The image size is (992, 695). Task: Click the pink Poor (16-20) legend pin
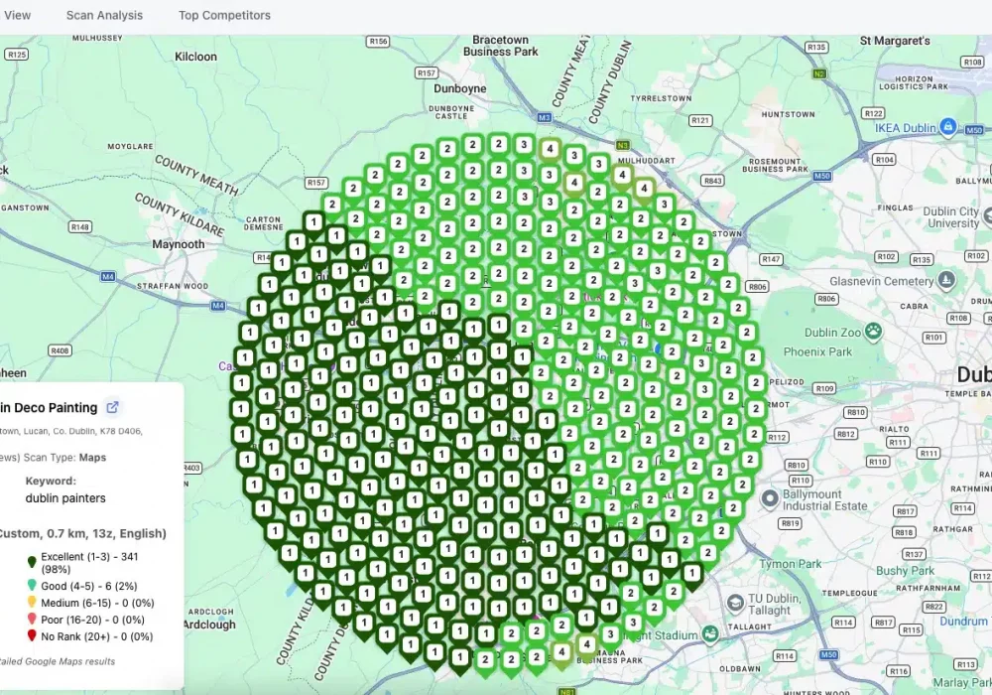click(x=30, y=616)
